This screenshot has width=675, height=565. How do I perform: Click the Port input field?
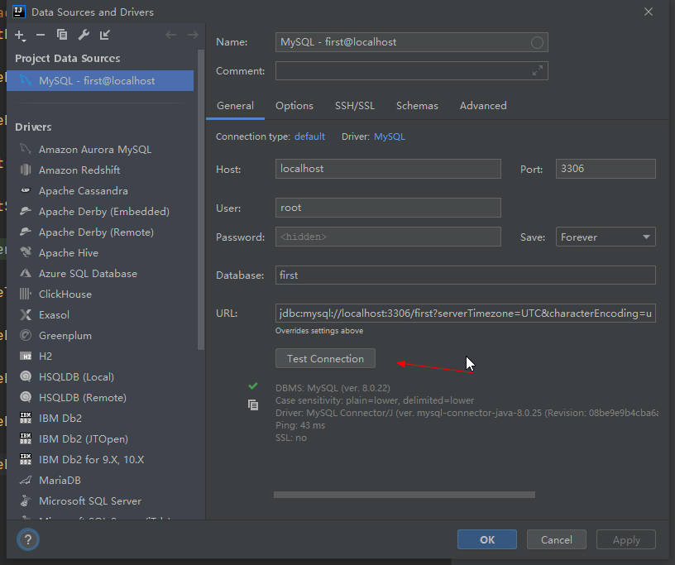click(606, 169)
